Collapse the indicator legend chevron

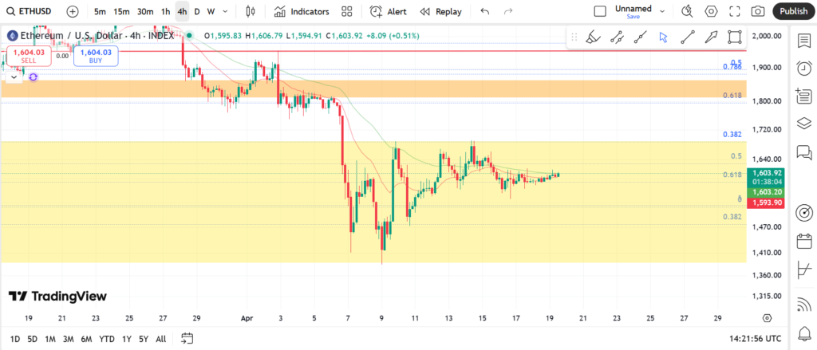[14, 77]
